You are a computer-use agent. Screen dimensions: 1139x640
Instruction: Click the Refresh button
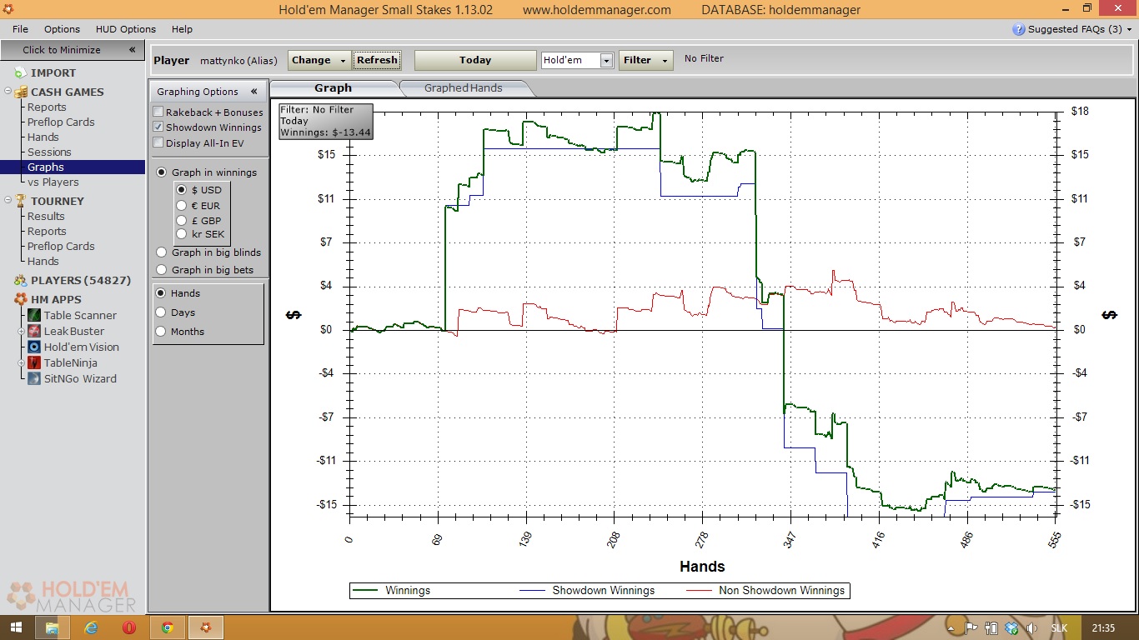click(377, 60)
